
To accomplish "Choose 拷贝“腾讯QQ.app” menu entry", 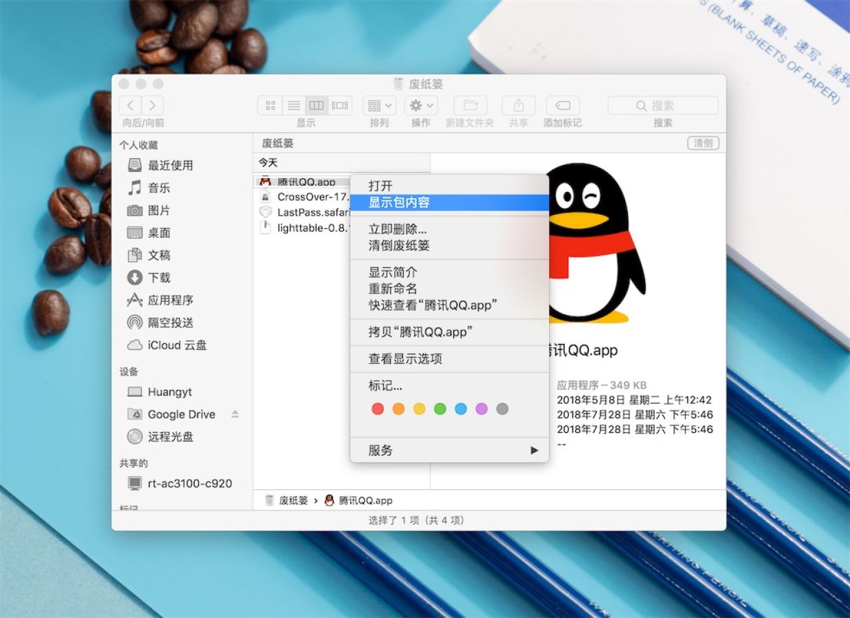I will [450, 332].
